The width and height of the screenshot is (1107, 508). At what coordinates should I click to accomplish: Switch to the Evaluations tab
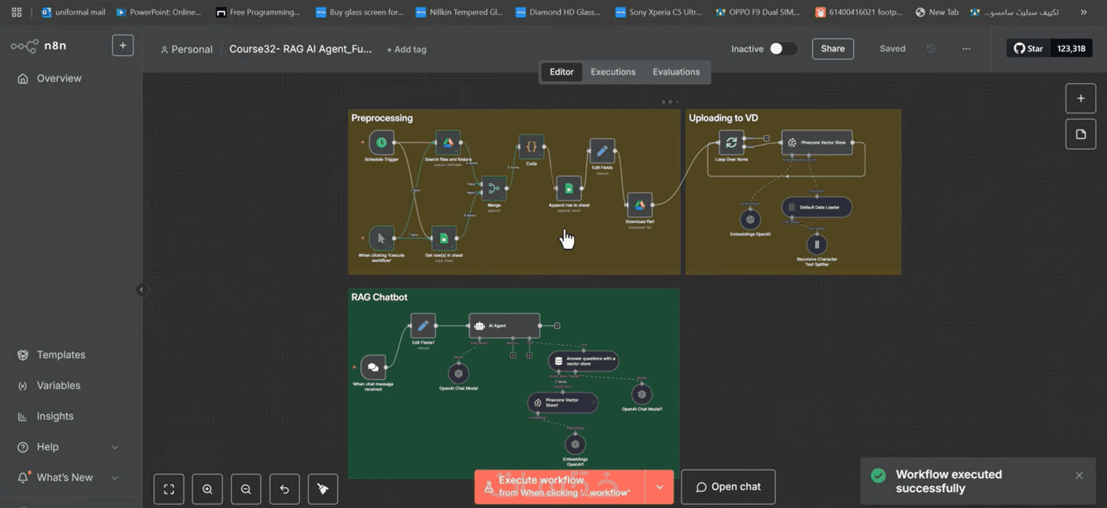pos(676,72)
